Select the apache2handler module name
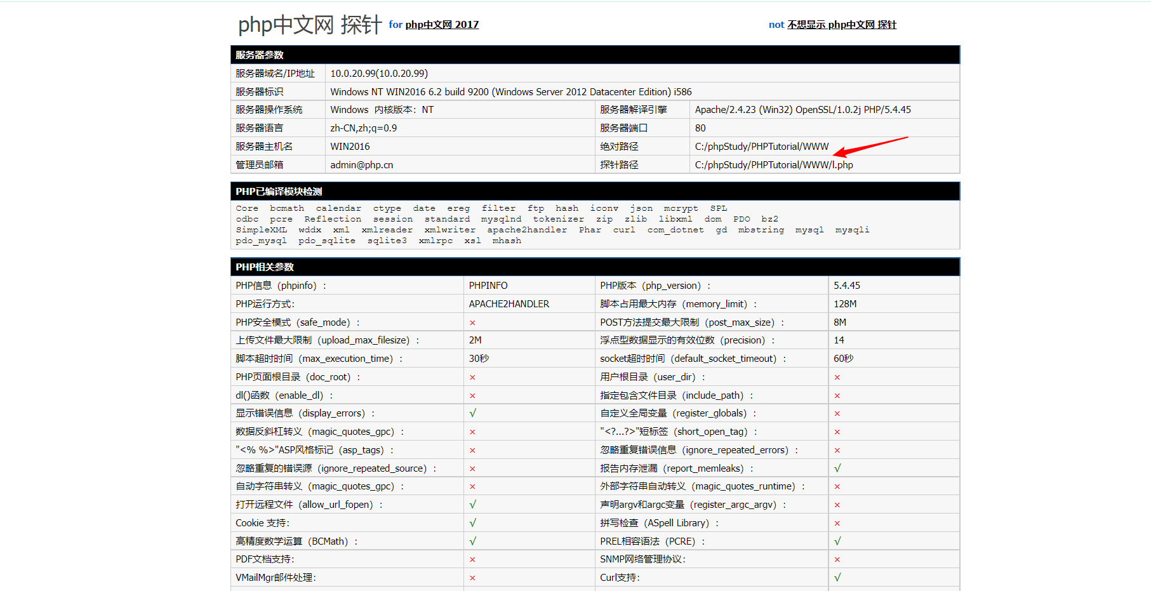This screenshot has width=1151, height=591. point(527,230)
